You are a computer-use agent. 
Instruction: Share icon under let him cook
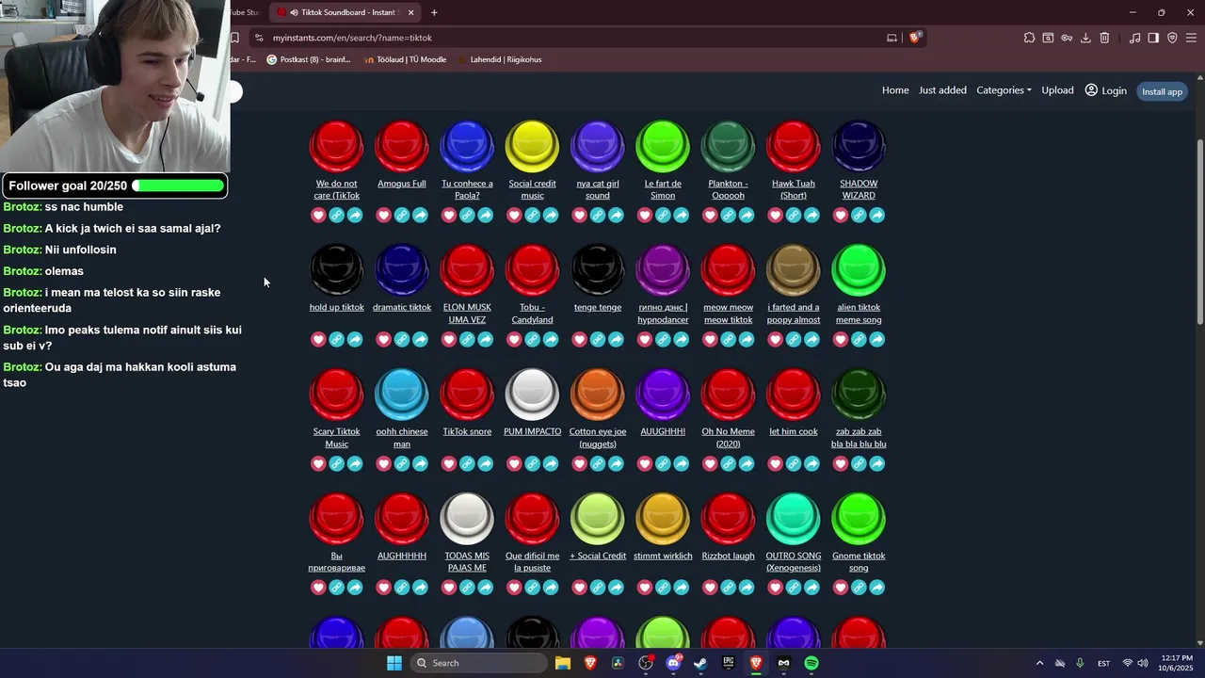[x=811, y=464]
